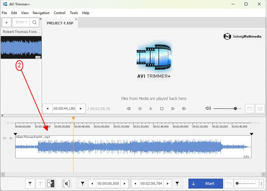The width and height of the screenshot is (267, 191).
Task: Toggle track visibility eye icon
Action: [x=11, y=138]
